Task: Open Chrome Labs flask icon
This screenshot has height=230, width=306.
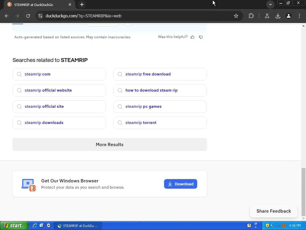Action: (x=267, y=16)
